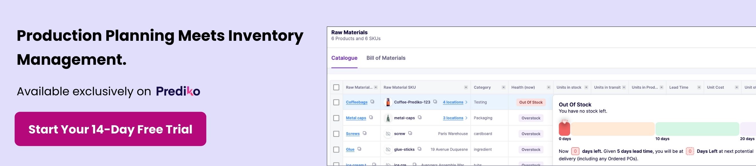Screen dimensions: 756x166
Task: Click Start Your 14-Day Free Trial button
Action: [x=110, y=129]
